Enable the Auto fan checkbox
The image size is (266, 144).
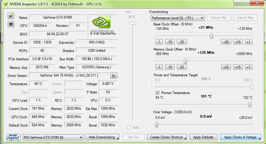pyautogui.click(x=129, y=127)
